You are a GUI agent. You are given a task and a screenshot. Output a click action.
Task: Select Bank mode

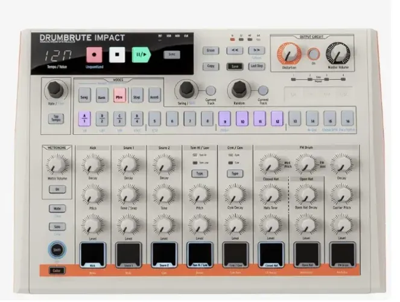[x=102, y=95]
